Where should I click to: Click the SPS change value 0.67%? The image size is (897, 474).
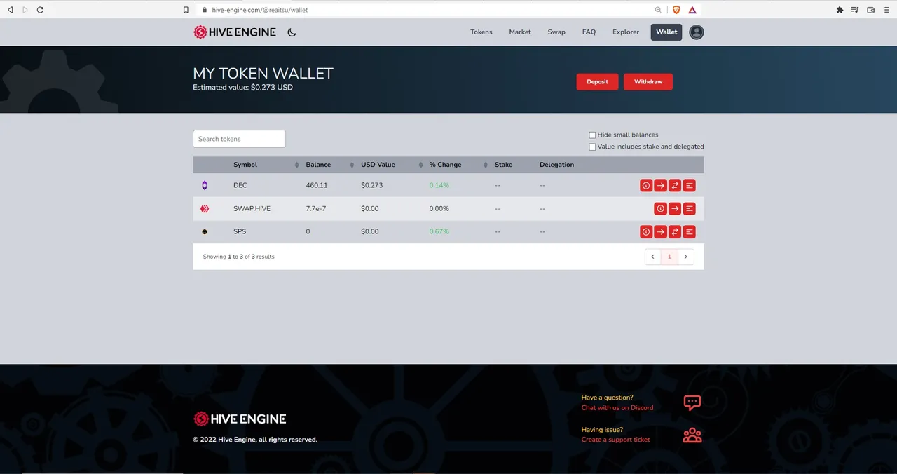pyautogui.click(x=439, y=231)
